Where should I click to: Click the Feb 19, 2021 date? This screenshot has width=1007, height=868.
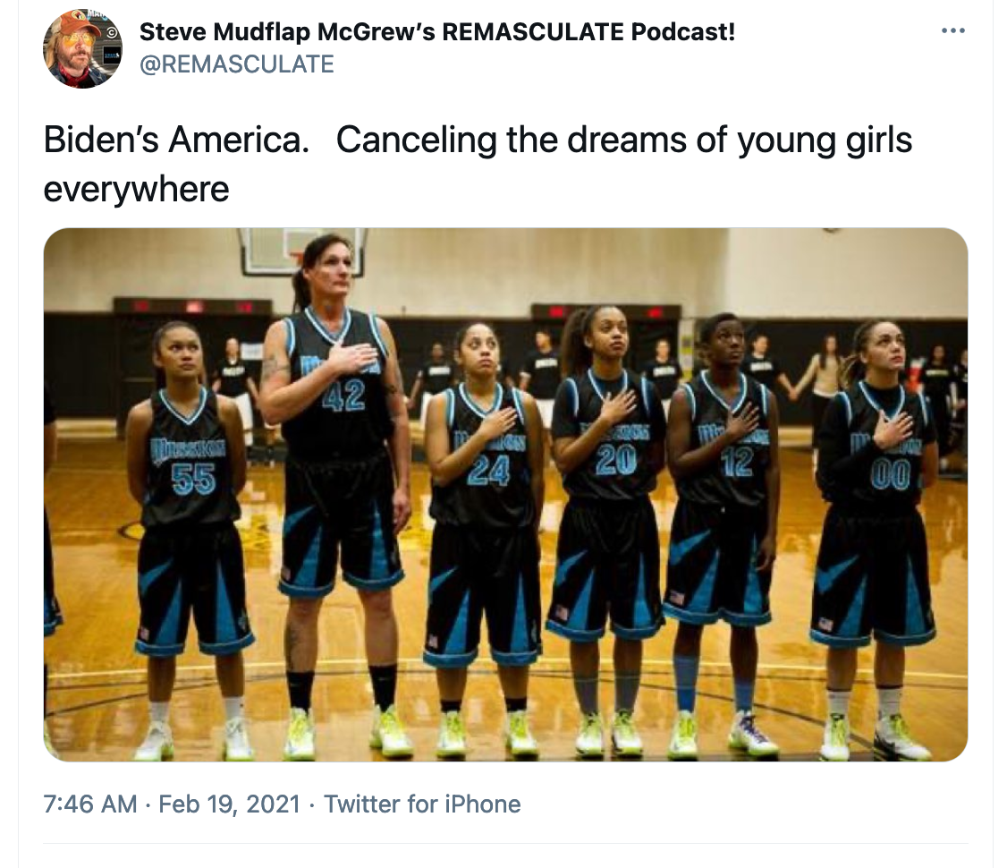[229, 804]
